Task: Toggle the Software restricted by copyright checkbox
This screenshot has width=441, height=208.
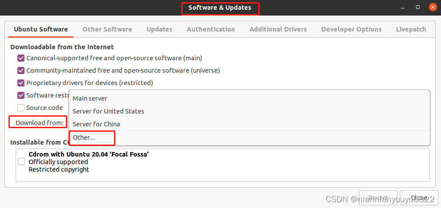Action: point(21,95)
